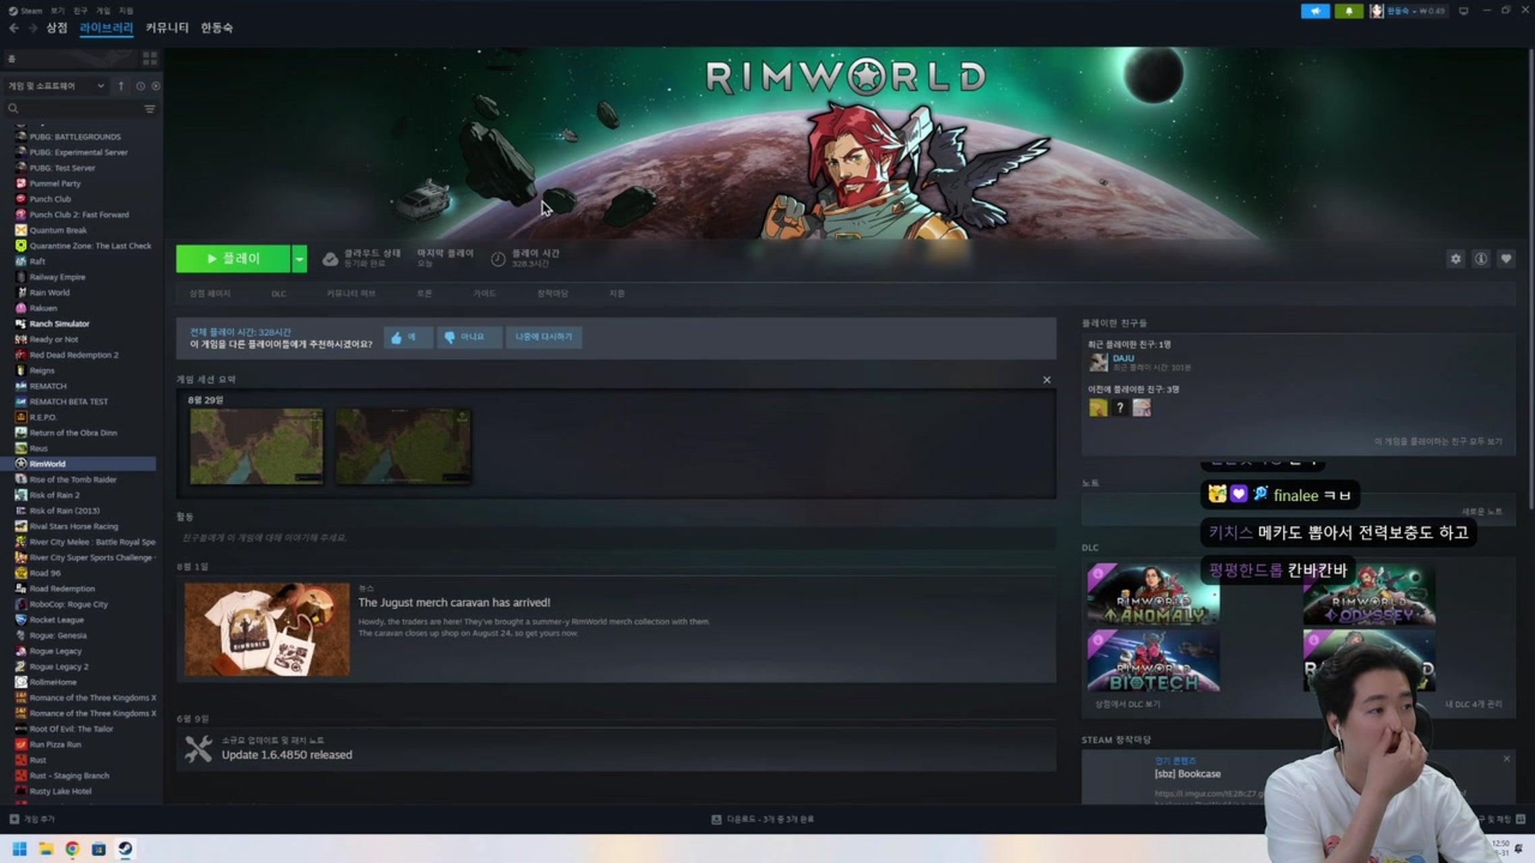Switch to Big Picture mode monitor icon
1535x863 pixels.
coord(1463,11)
